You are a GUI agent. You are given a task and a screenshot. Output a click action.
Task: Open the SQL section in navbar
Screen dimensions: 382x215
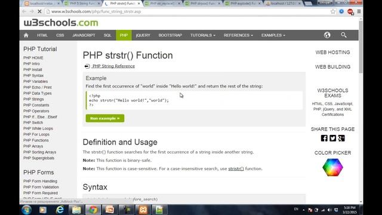pos(107,35)
